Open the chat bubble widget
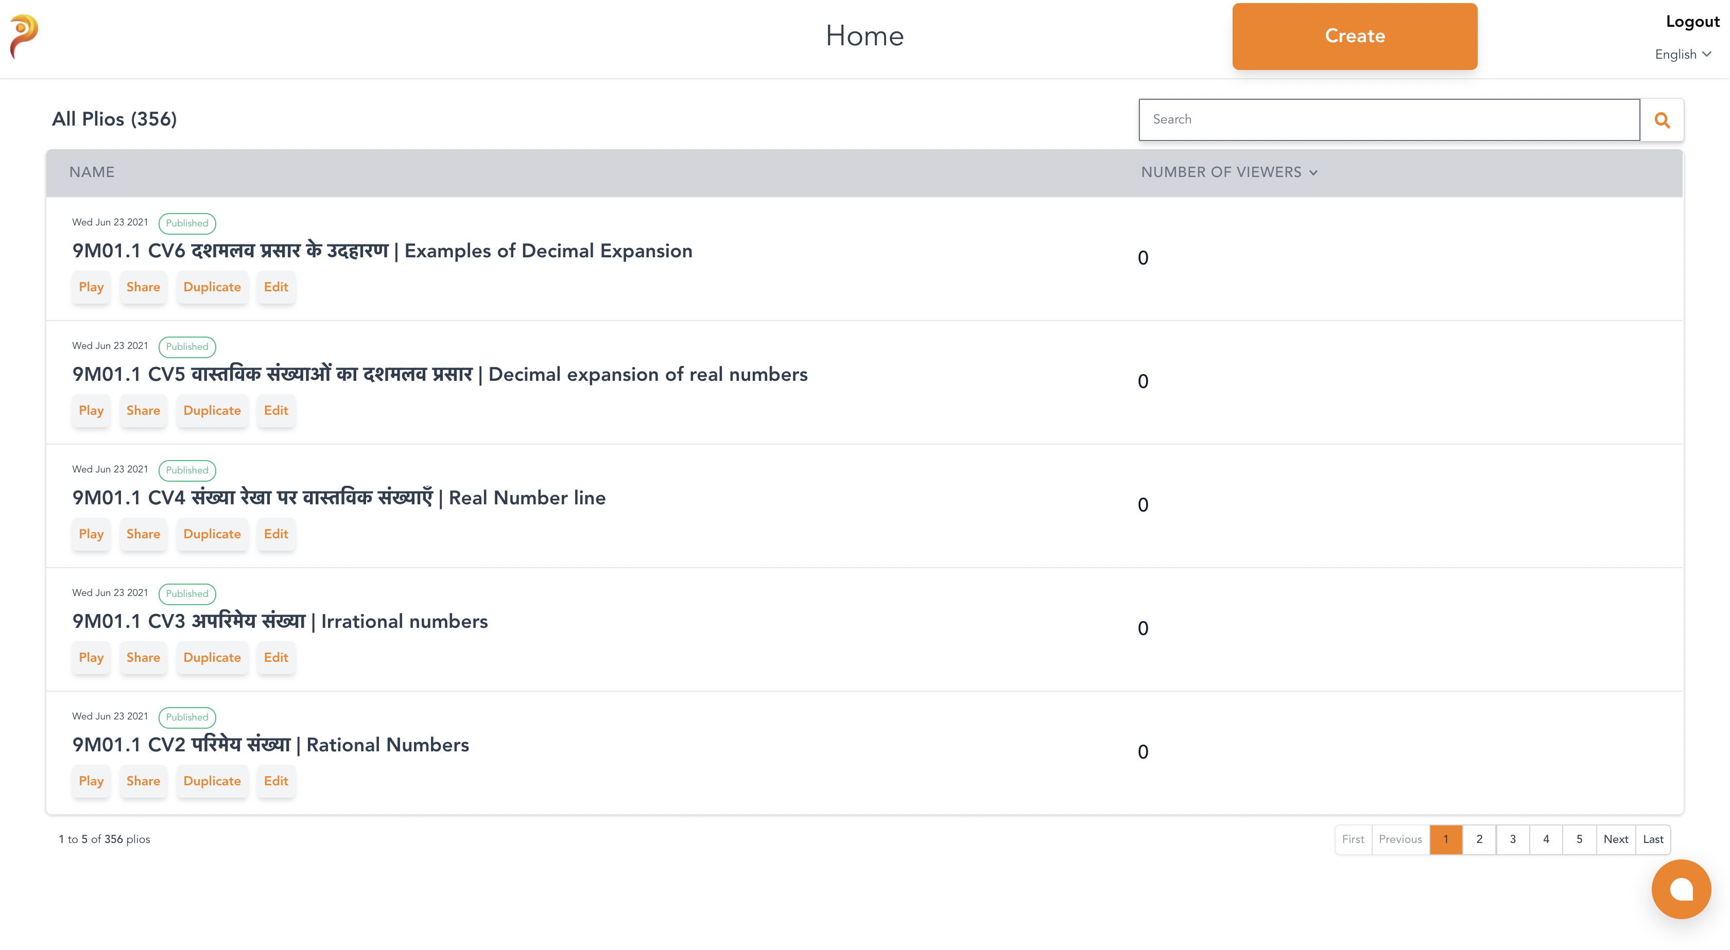The image size is (1730, 950). (x=1680, y=889)
